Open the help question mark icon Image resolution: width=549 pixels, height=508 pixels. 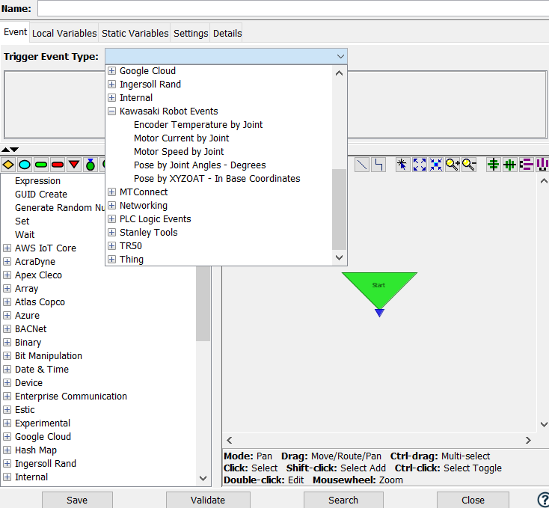[544, 500]
